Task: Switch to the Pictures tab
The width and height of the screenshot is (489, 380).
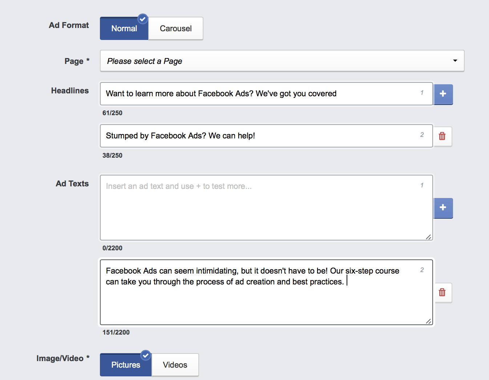Action: 125,365
